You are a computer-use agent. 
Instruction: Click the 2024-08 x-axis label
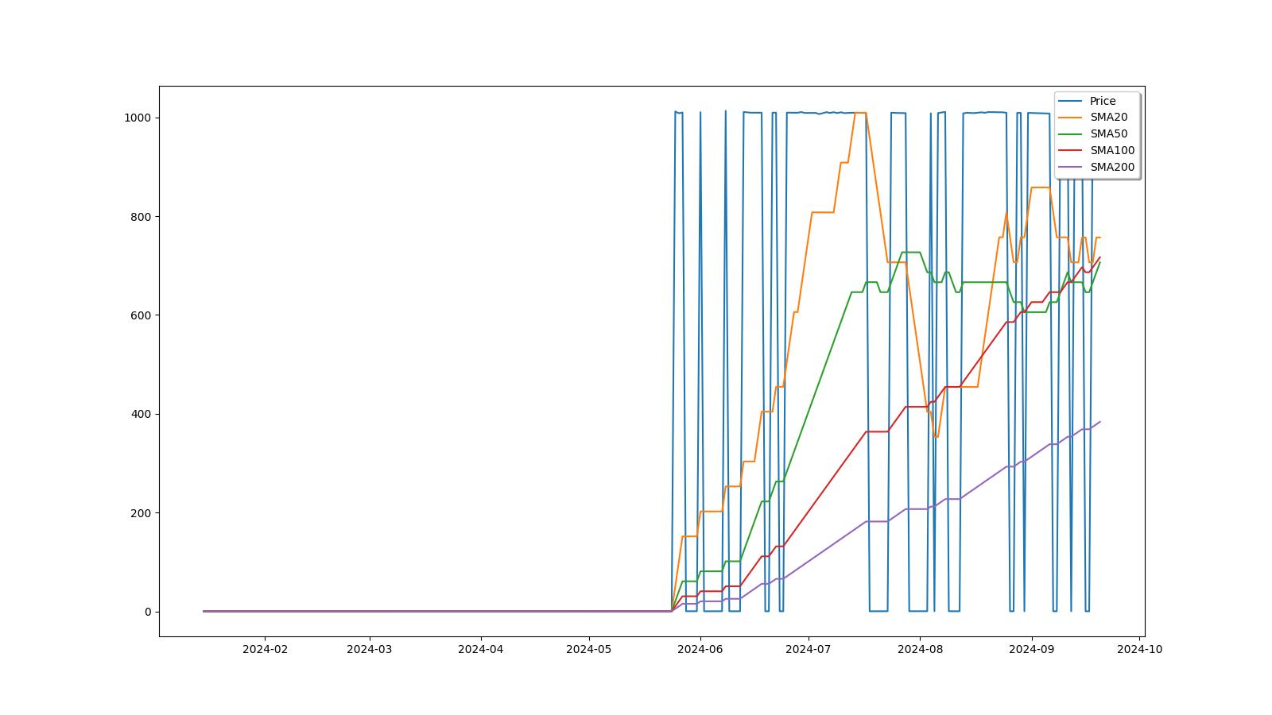pyautogui.click(x=920, y=649)
